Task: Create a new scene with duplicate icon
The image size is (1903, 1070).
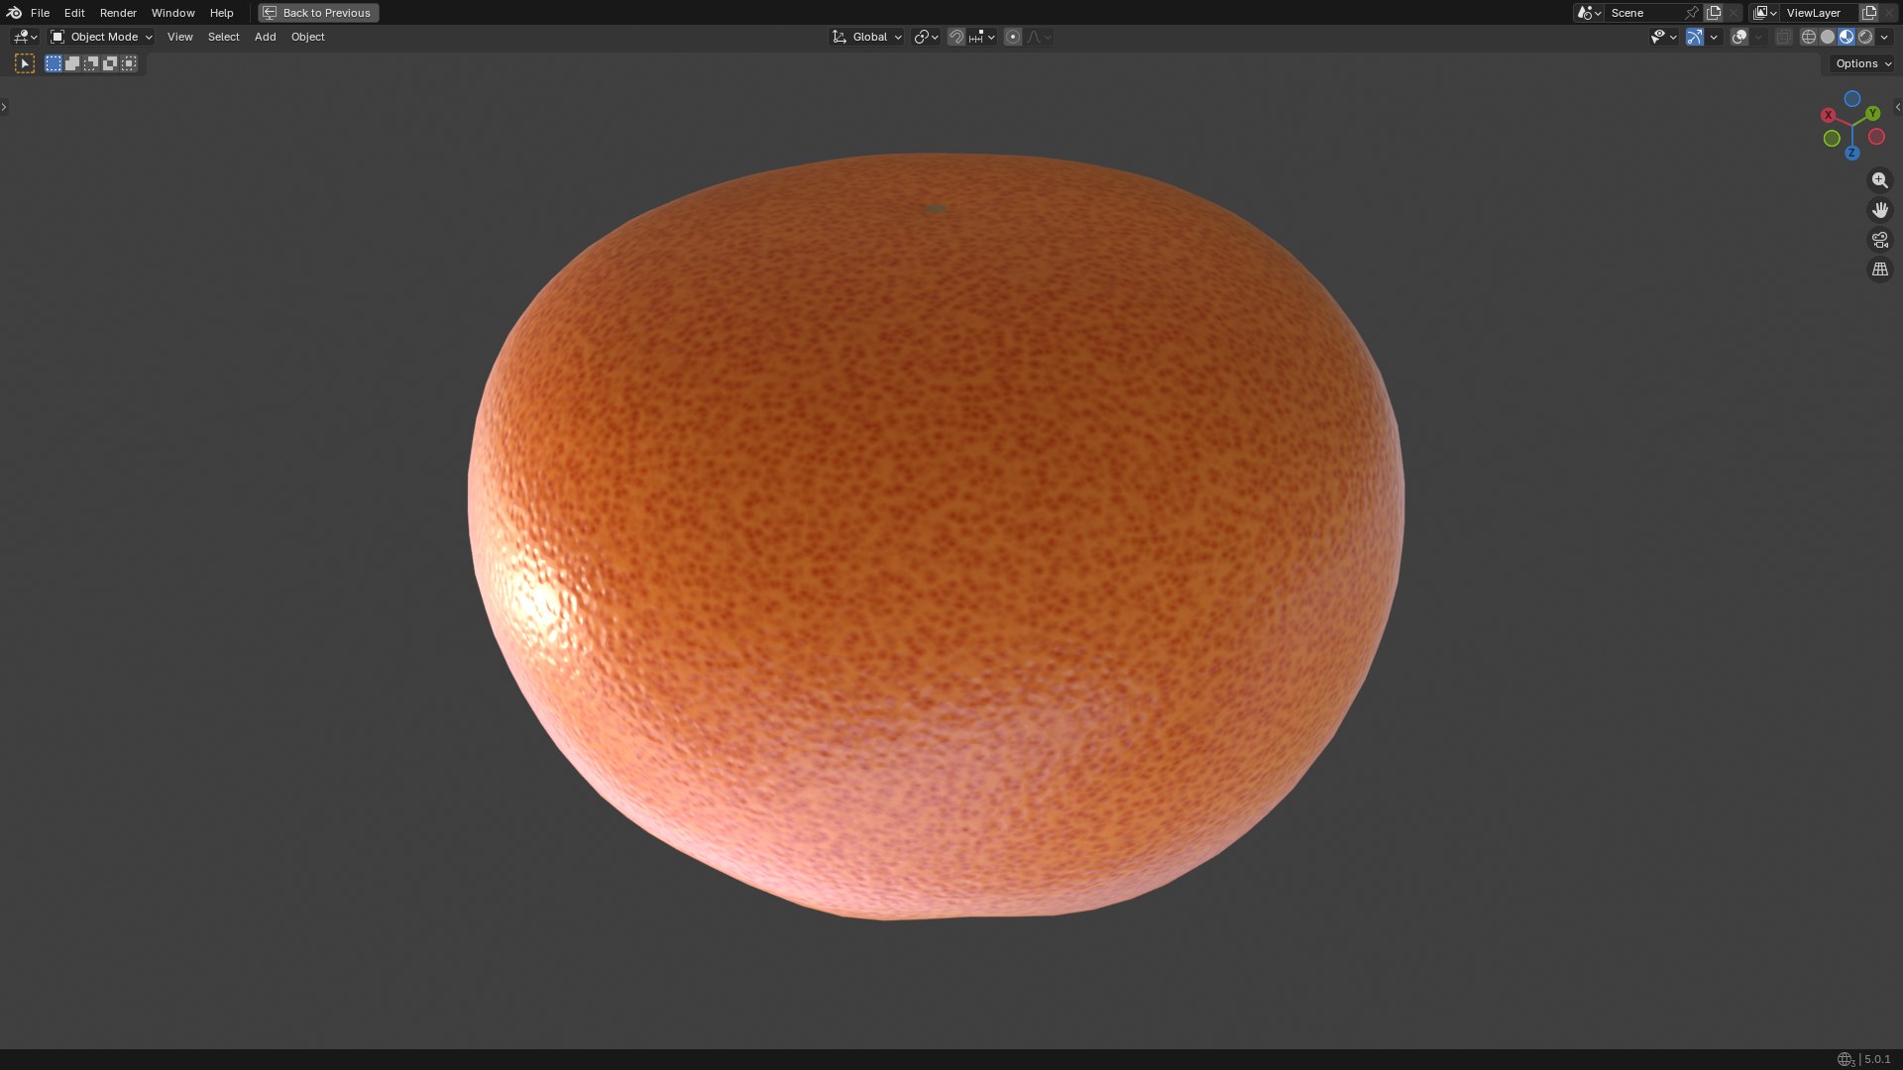Action: coord(1714,13)
